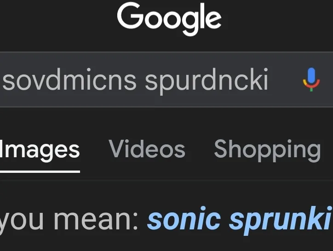333x251 pixels.
Task: Tap the colorful mic button in search bar
Action: click(x=311, y=80)
